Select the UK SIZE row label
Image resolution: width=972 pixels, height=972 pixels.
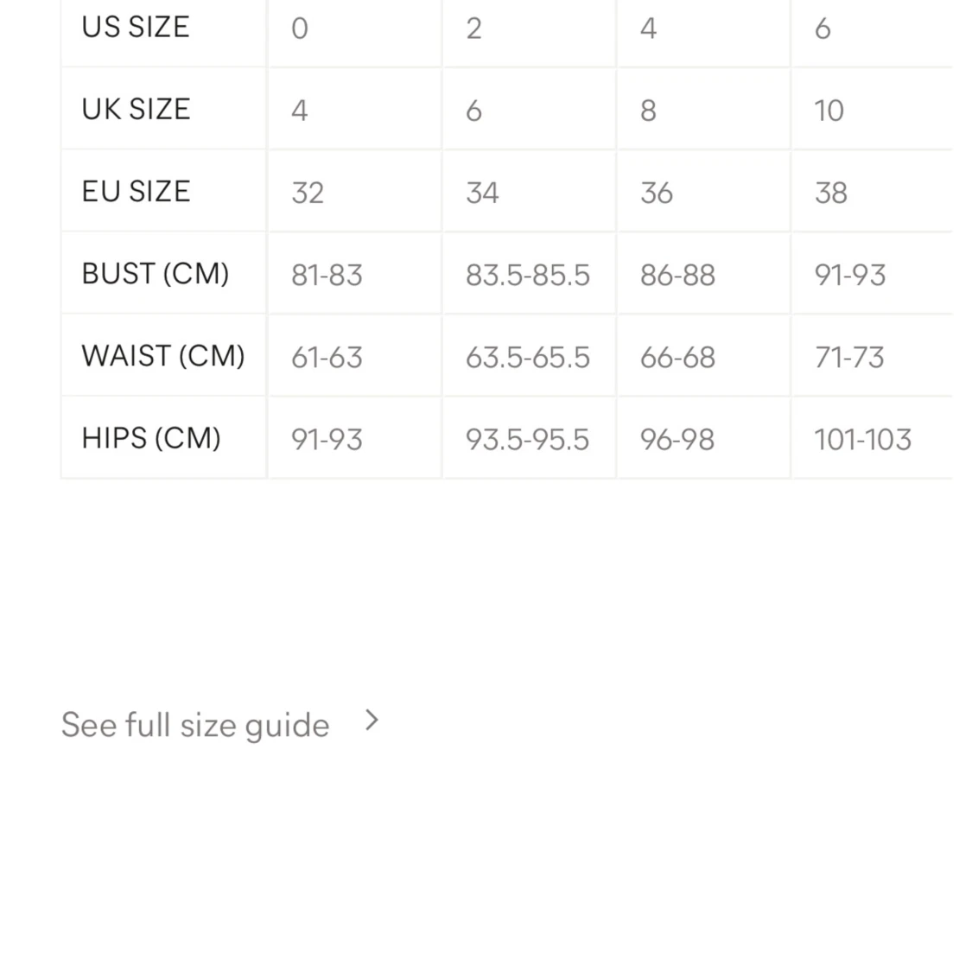(x=136, y=110)
